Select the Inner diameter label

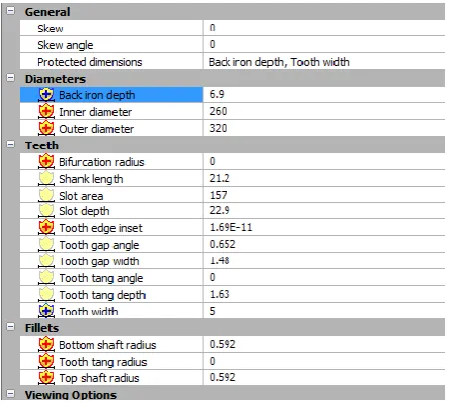[x=95, y=112]
